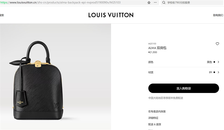The height and width of the screenshot is (130, 224).
Task: Open 详细特征 product details link
Action: click(x=153, y=118)
